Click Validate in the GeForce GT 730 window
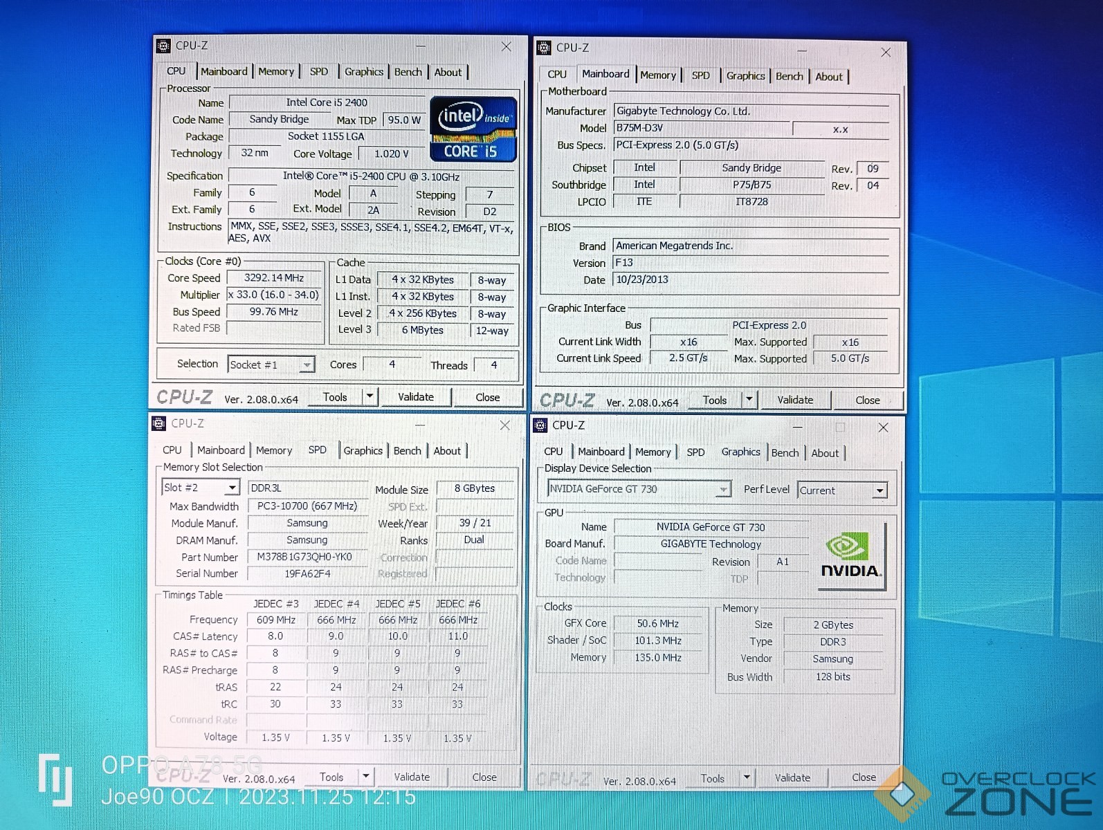 pos(792,778)
